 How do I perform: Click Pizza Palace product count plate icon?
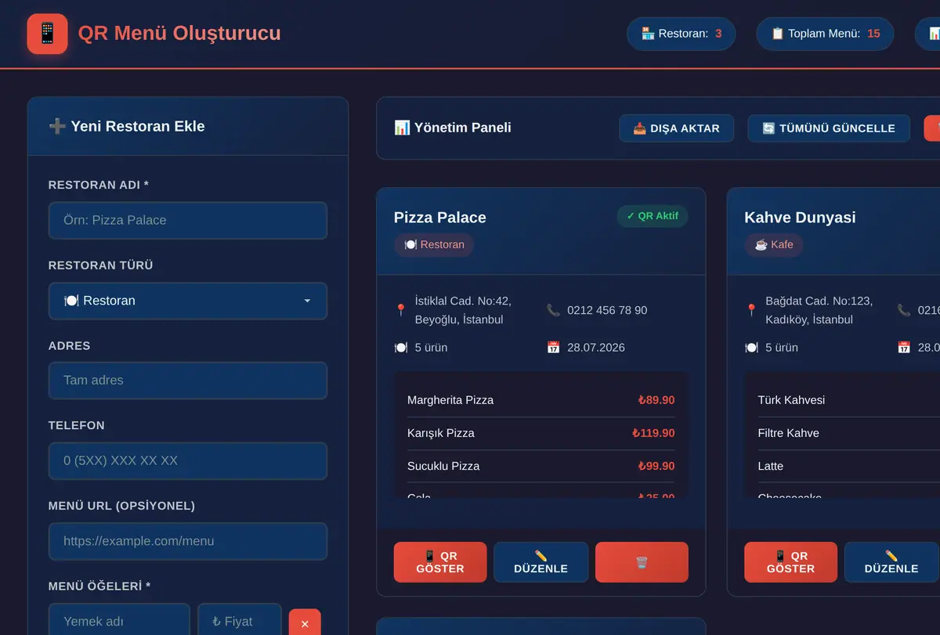tap(401, 347)
